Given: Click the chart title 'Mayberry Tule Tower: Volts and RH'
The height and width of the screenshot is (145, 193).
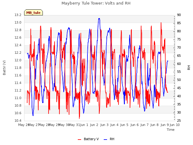Looking at the screenshot, I should pyautogui.click(x=96, y=3).
